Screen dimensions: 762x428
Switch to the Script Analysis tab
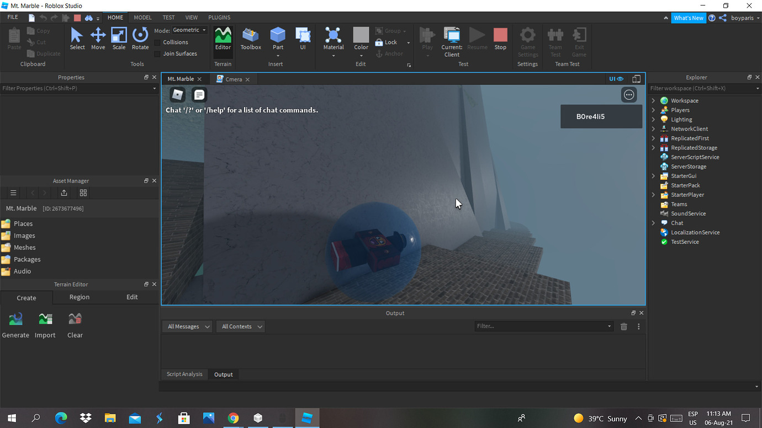click(184, 374)
